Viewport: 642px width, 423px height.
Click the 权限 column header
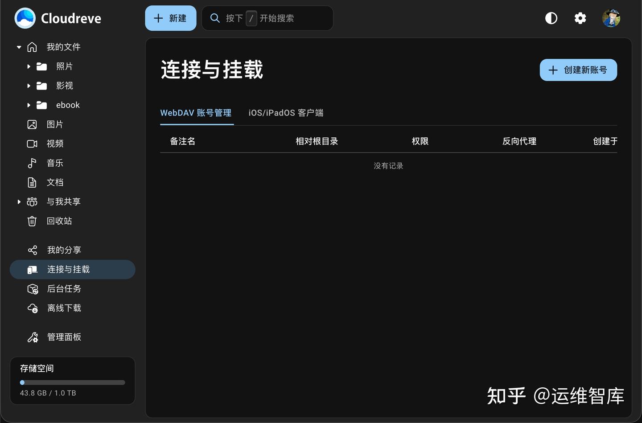420,141
